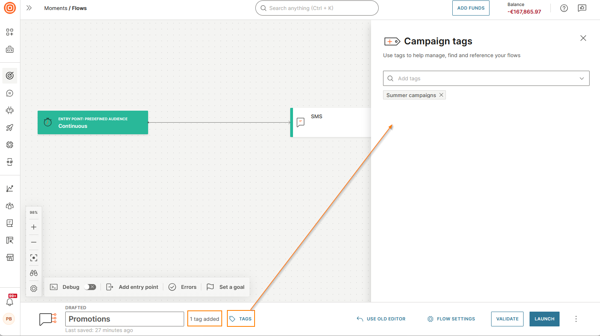This screenshot has height=336, width=600.
Task: Open the three-dot overflow menu near Launch
Action: [576, 319]
